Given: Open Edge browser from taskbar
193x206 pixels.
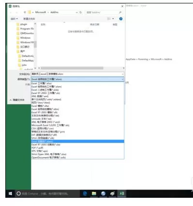Looking at the screenshot, I should tap(85, 193).
